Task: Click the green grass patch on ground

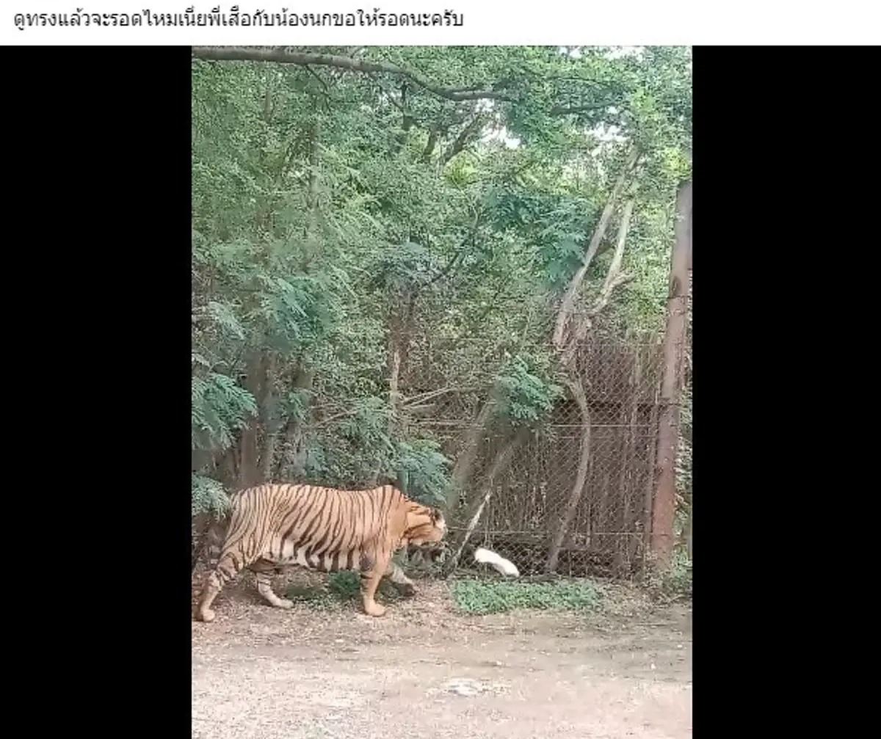Action: click(x=525, y=596)
